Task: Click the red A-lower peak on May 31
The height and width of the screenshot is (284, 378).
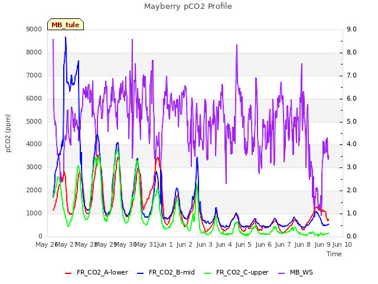Action: tap(158, 157)
